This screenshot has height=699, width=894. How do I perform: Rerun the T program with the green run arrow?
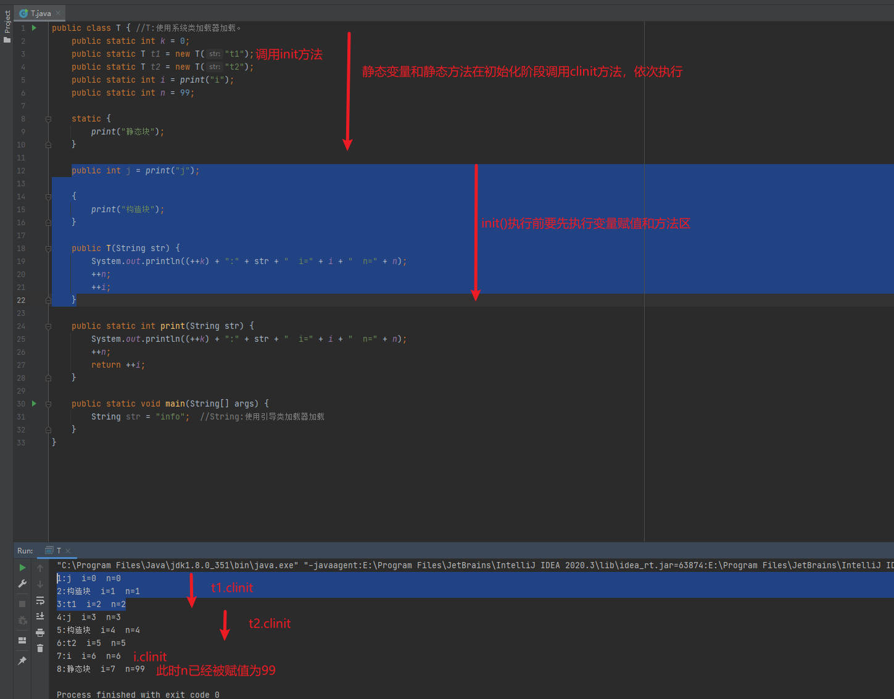point(22,567)
